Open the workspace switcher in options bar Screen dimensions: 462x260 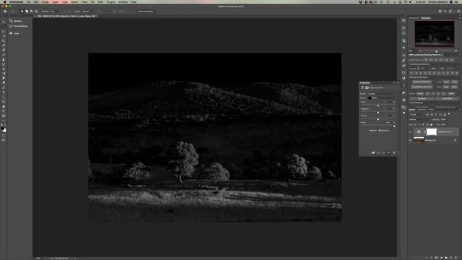450,12
